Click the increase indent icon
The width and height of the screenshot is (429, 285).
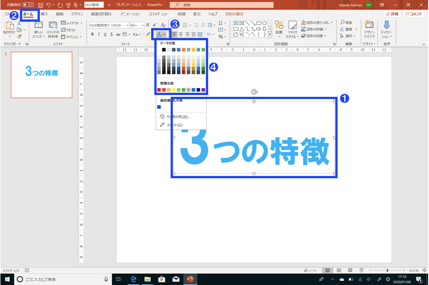203,25
